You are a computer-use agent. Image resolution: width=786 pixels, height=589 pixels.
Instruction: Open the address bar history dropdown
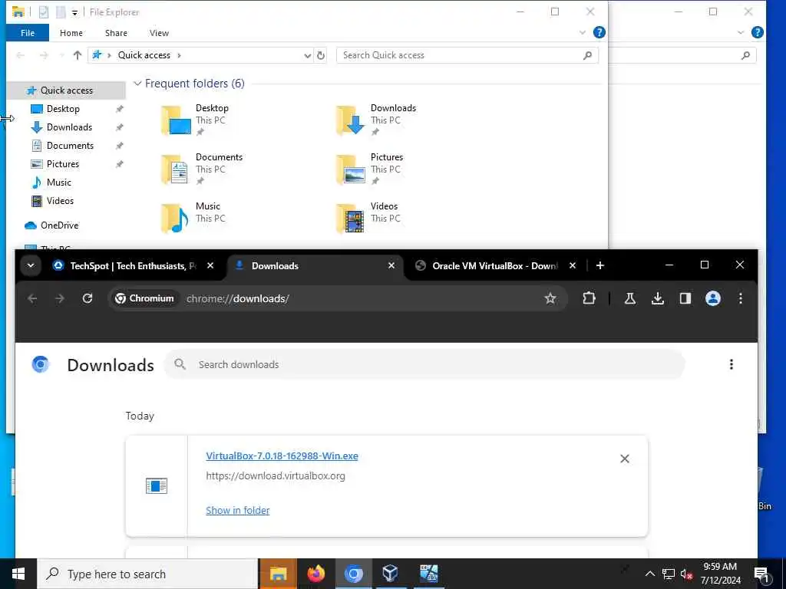[x=307, y=55]
